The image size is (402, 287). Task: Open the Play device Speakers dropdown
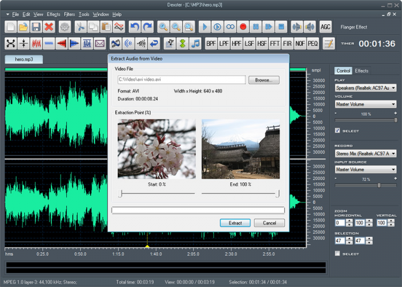click(x=365, y=87)
